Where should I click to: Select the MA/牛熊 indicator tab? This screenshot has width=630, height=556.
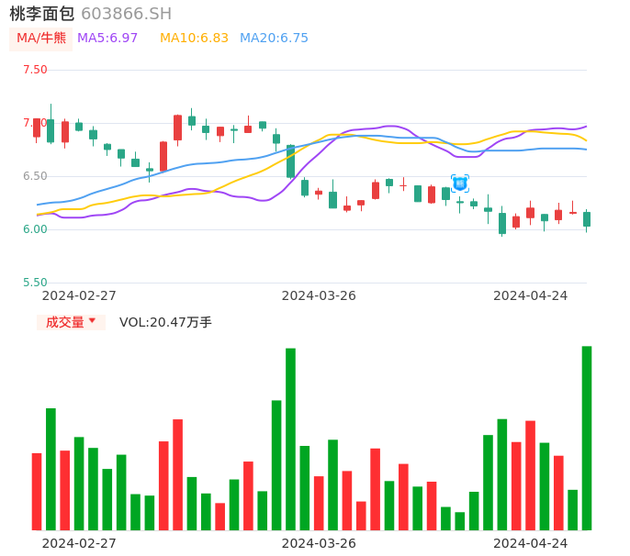[41, 39]
